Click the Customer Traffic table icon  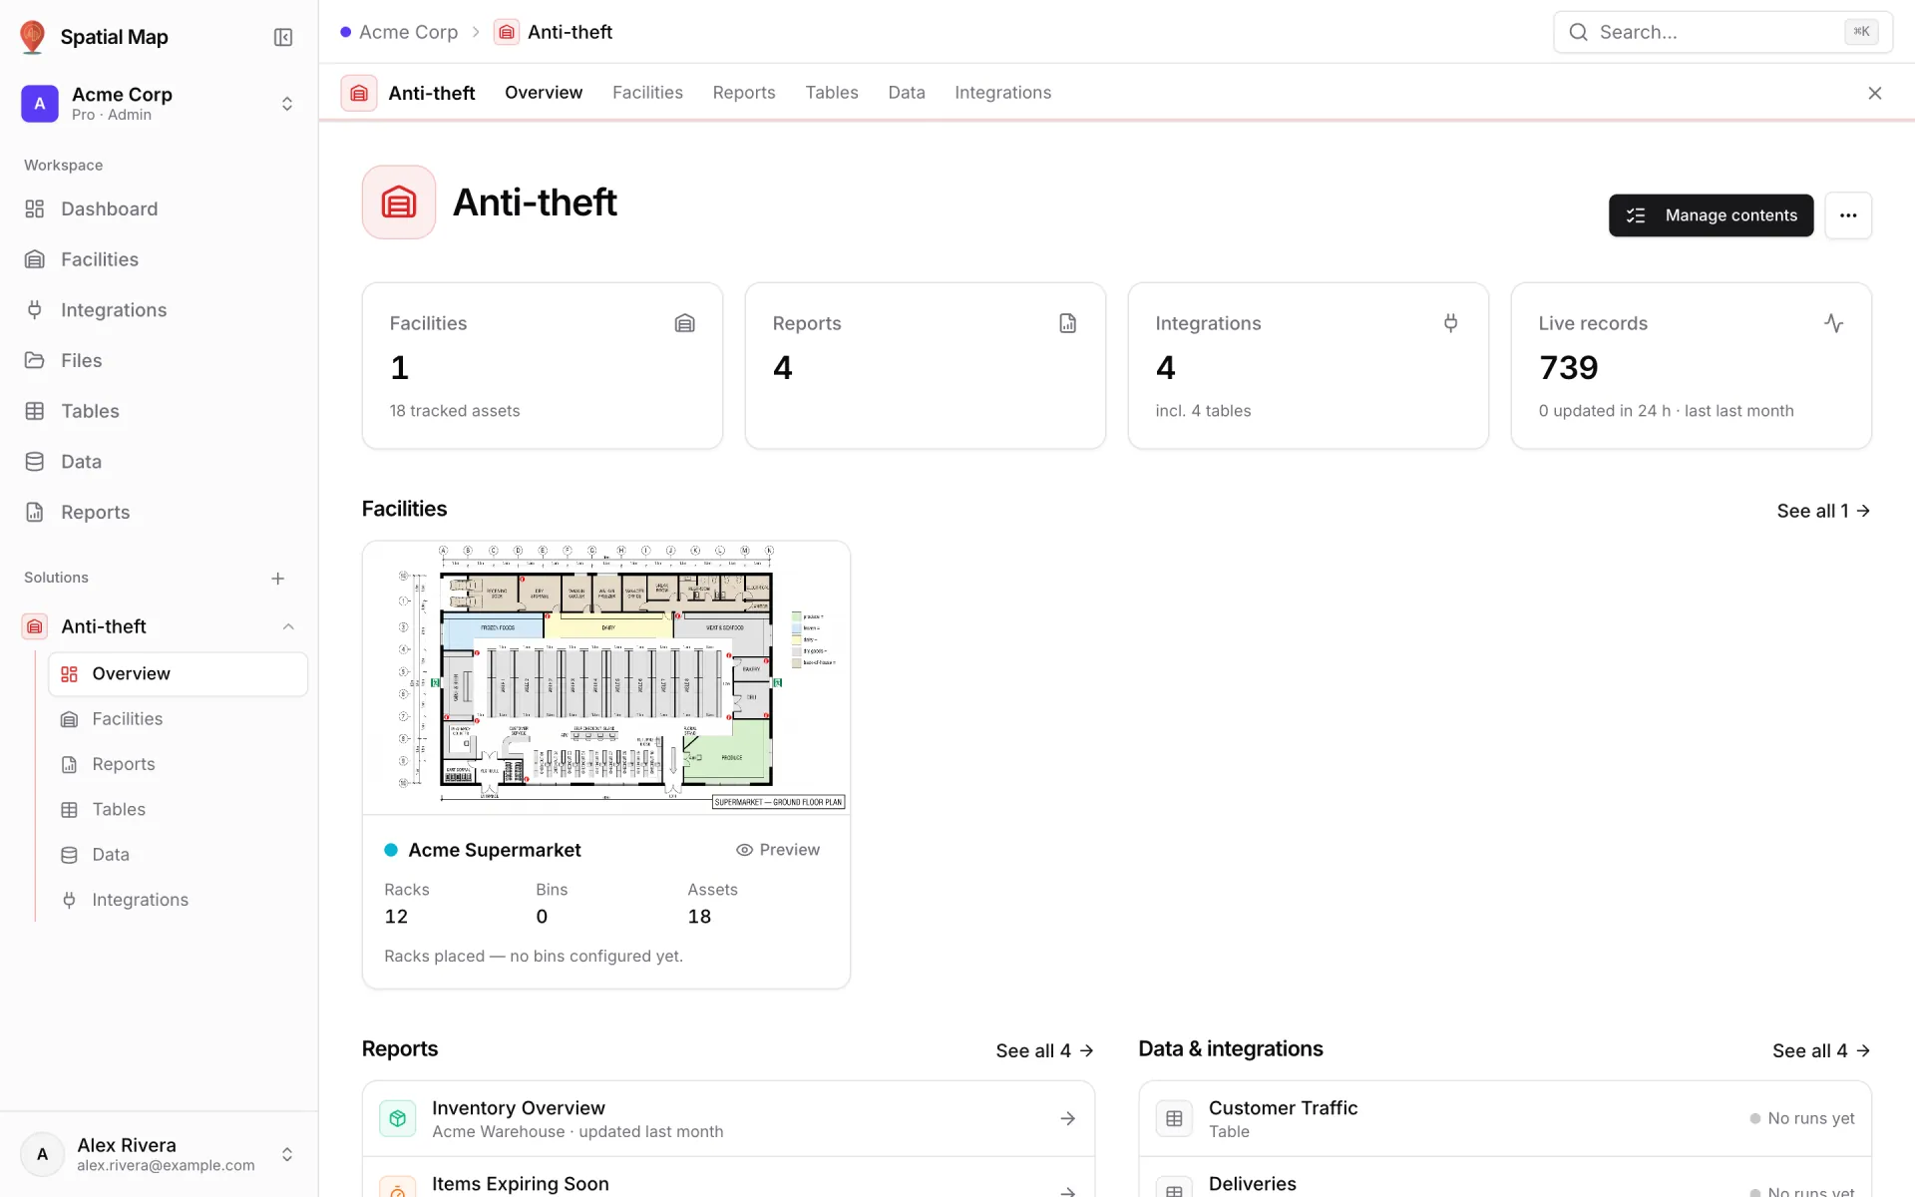pos(1174,1118)
